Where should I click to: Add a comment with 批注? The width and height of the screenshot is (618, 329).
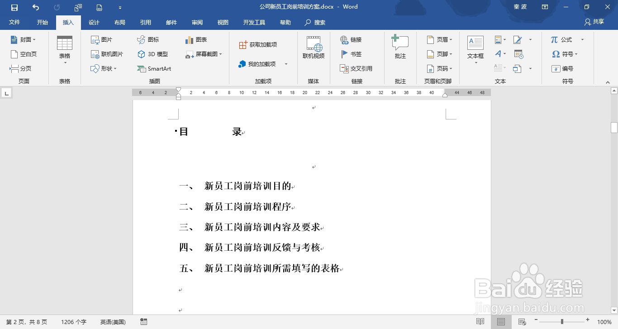coord(400,47)
